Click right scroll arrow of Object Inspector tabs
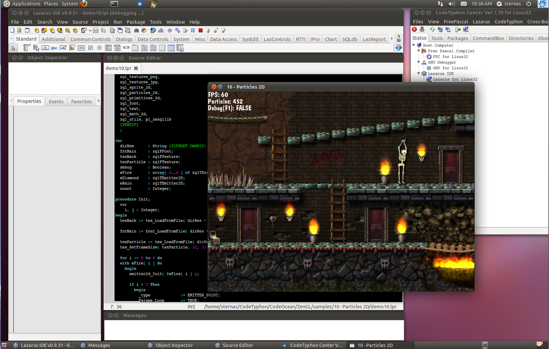The width and height of the screenshot is (549, 349). pos(99,101)
